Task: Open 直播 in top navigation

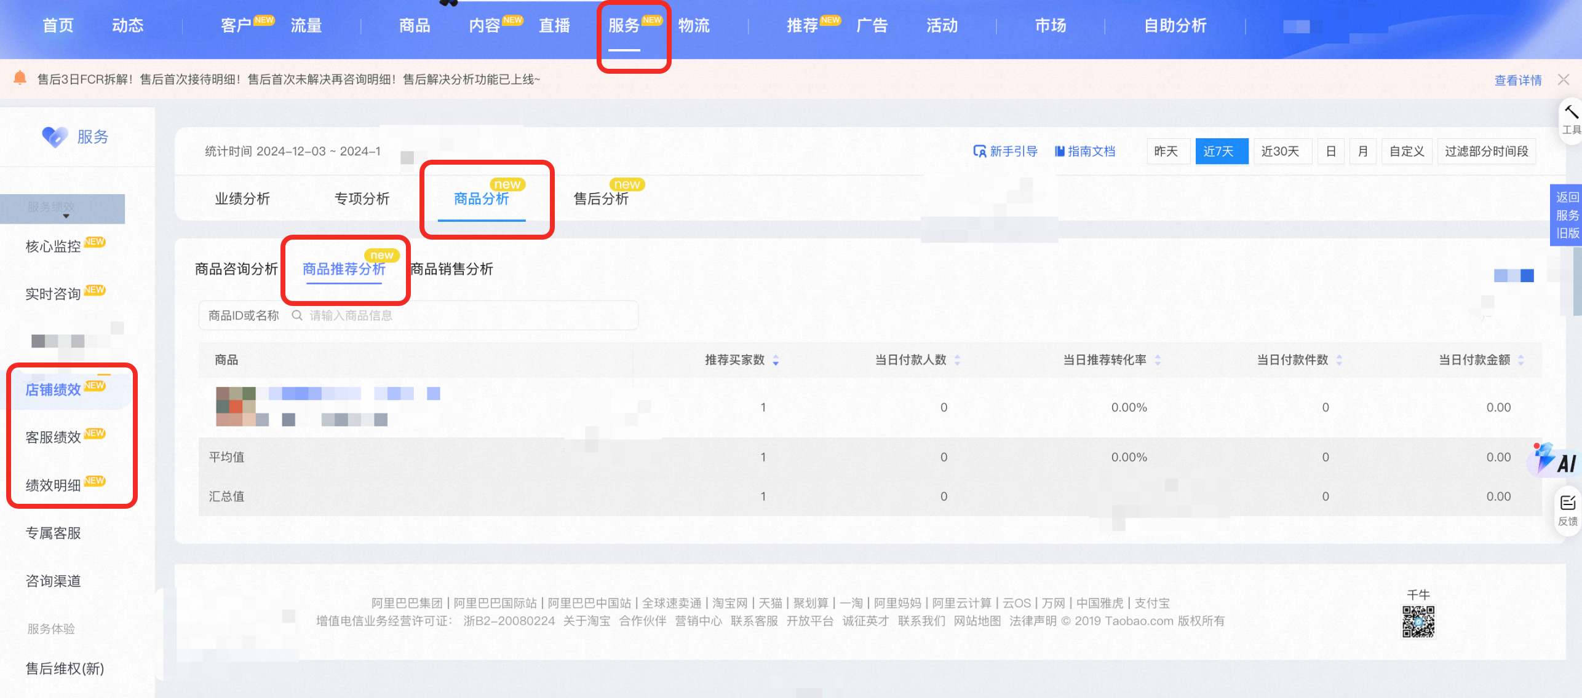Action: (x=554, y=26)
